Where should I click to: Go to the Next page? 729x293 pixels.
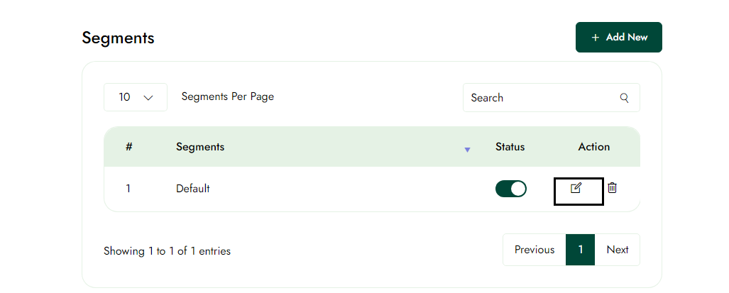pos(617,250)
